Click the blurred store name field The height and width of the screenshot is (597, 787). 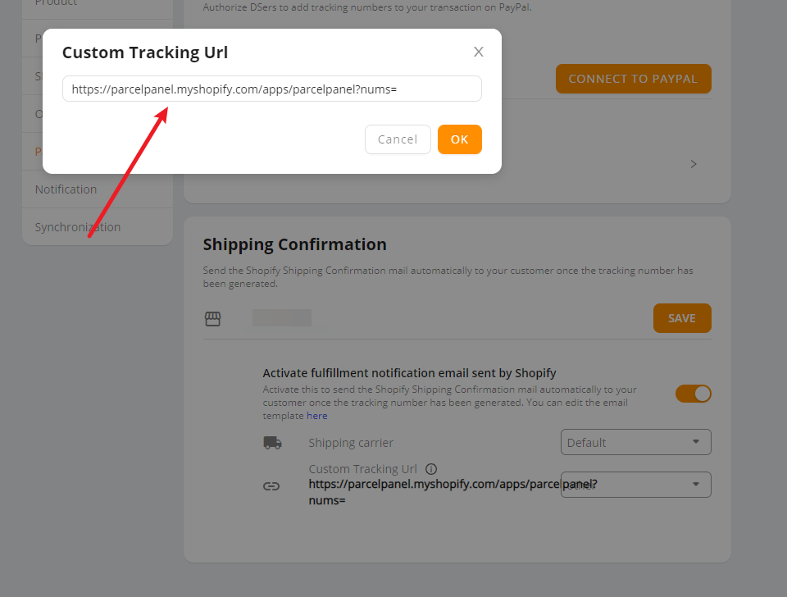pos(281,318)
